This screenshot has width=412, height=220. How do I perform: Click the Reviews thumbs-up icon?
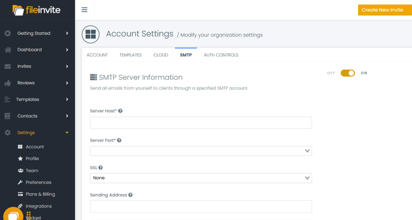coord(8,83)
